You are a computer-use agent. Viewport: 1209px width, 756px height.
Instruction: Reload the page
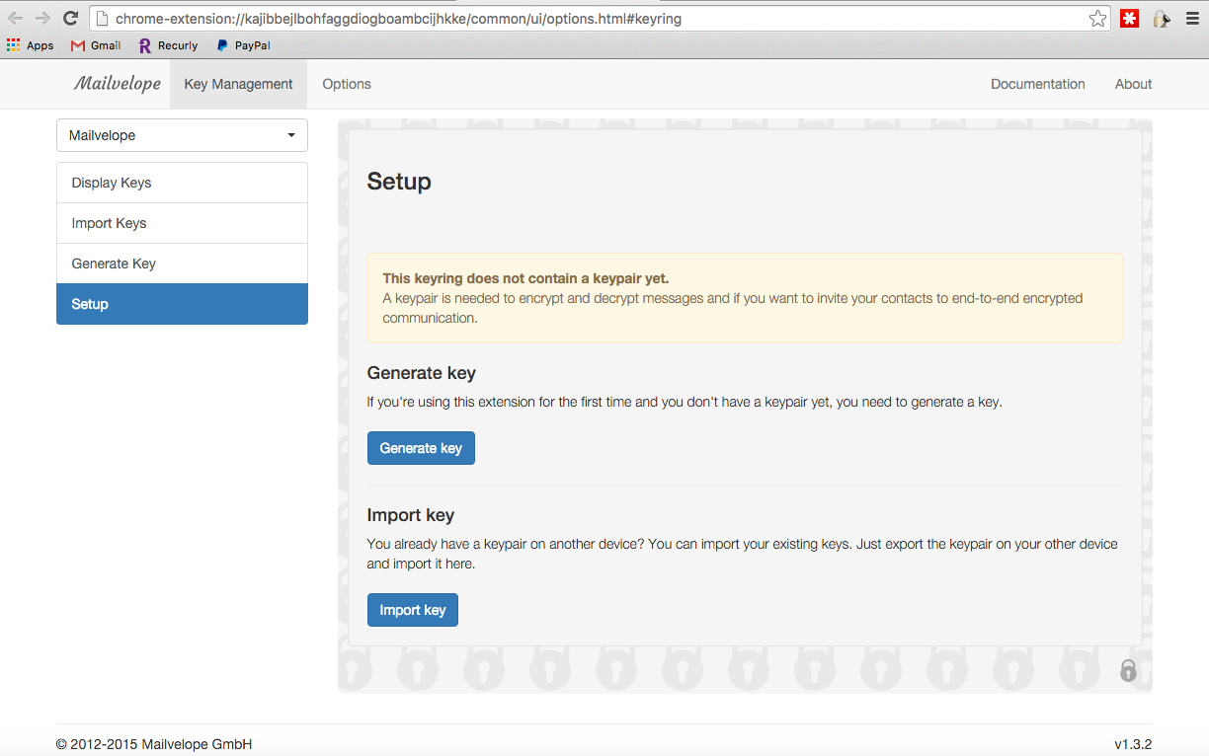(x=70, y=18)
